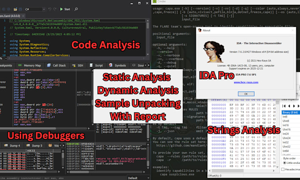Open the C# language dropdown in dnSpy
Screen dimensions: 300x180
pos(34,9)
